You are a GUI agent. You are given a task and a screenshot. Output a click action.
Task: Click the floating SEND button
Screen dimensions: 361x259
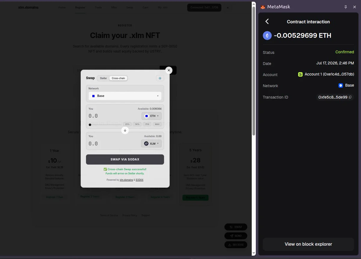pos(236,236)
